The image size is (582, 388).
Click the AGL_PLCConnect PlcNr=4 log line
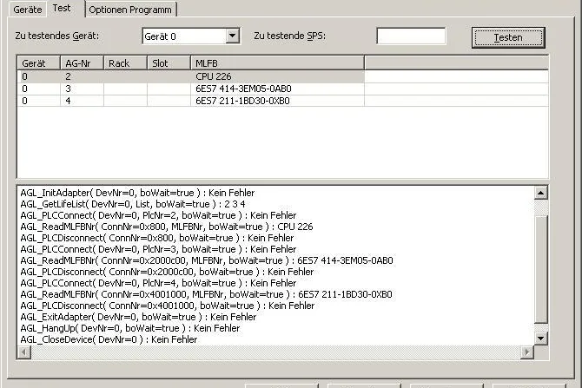click(x=158, y=283)
